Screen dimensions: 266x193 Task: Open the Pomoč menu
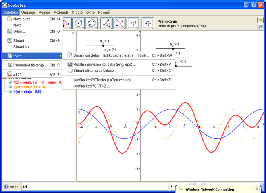point(104,13)
